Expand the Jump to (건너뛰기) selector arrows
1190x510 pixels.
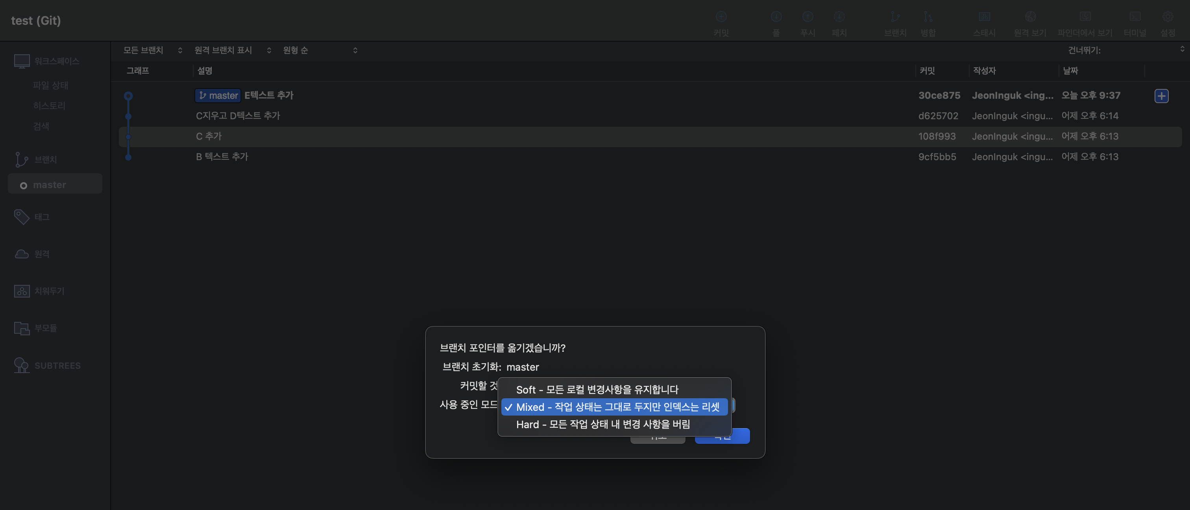point(1182,49)
